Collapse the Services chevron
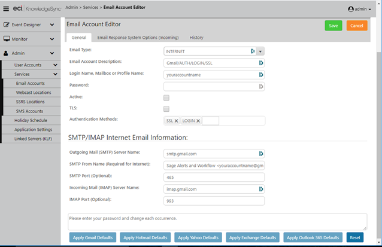Viewport: 382px width, 247px height. pos(55,74)
